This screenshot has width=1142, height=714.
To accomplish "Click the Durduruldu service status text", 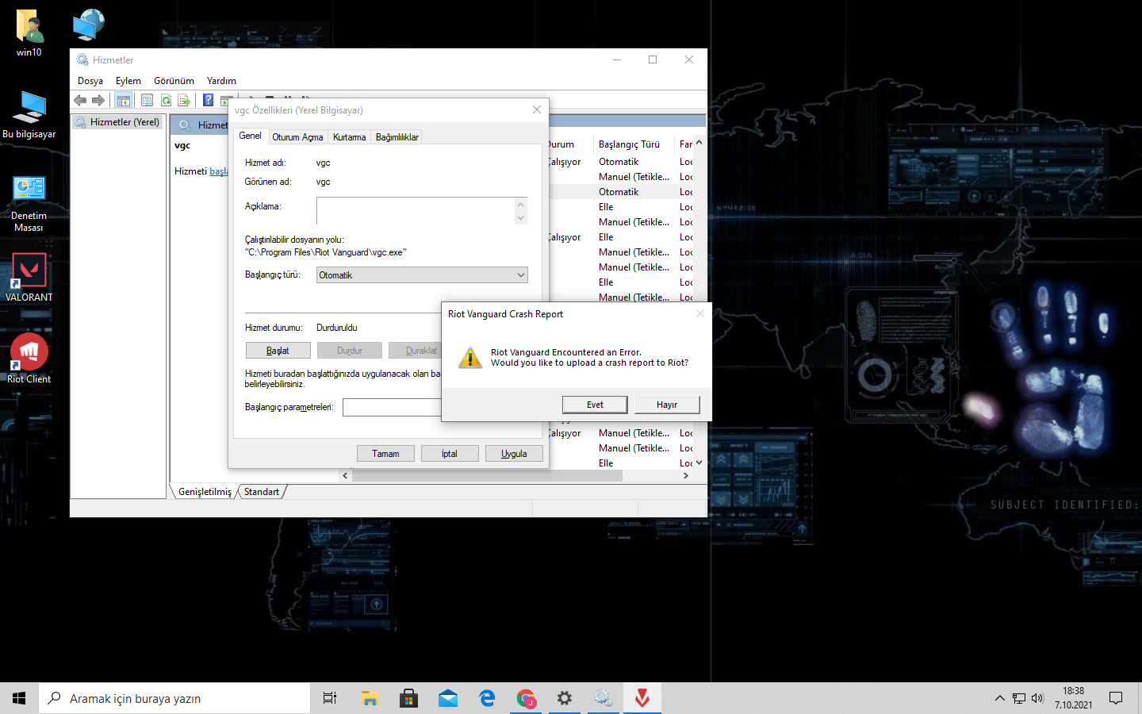I will (337, 328).
